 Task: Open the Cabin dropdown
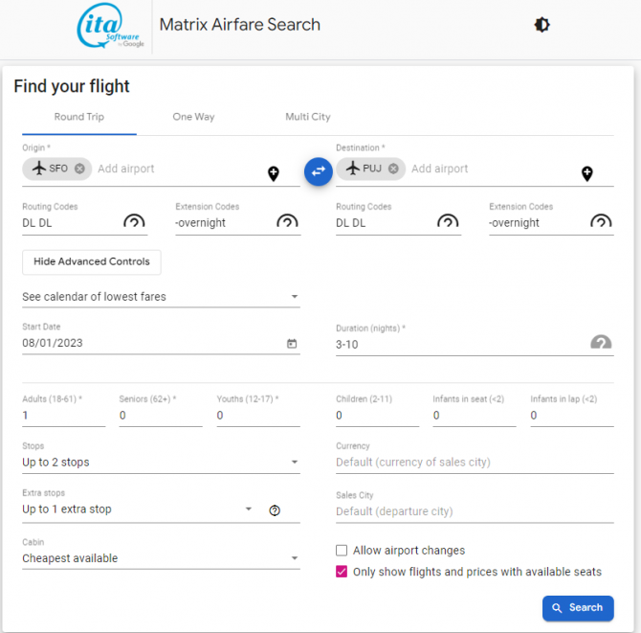(x=161, y=558)
